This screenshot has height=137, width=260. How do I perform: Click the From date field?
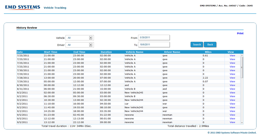tap(154, 38)
